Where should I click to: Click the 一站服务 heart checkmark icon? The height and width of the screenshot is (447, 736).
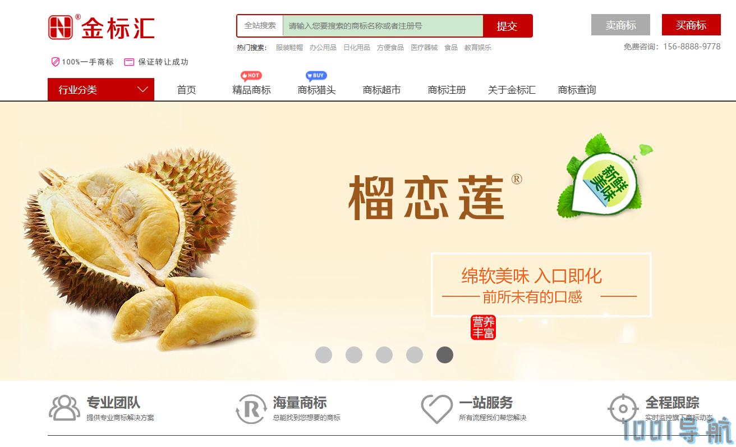[437, 409]
